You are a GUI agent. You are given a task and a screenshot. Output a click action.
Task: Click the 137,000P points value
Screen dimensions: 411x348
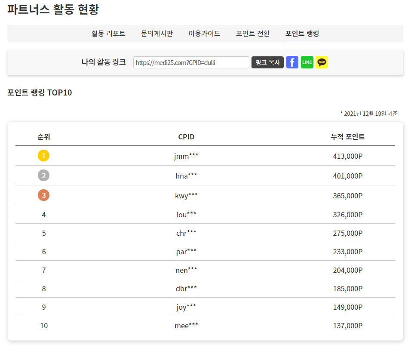pyautogui.click(x=347, y=326)
